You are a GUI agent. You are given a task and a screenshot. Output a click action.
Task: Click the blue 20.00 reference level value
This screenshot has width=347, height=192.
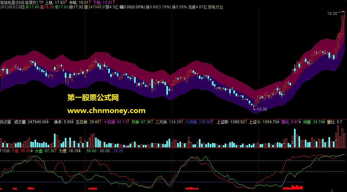point(118,151)
